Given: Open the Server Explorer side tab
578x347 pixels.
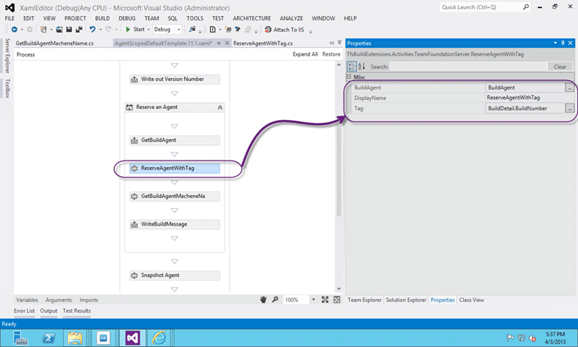Looking at the screenshot, I should [7, 56].
